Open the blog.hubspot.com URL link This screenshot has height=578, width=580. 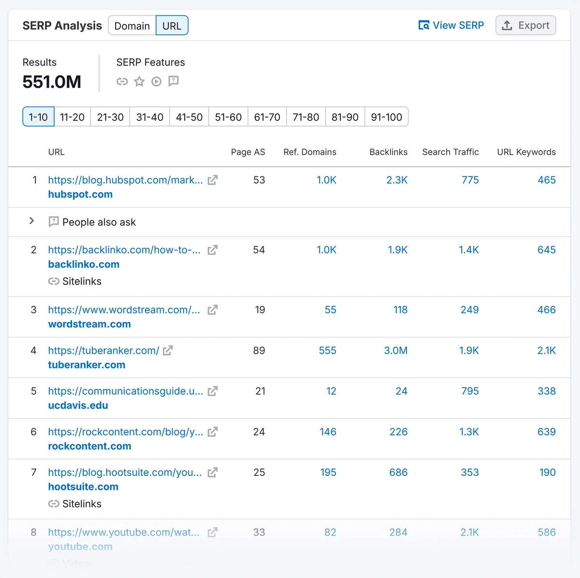point(126,180)
